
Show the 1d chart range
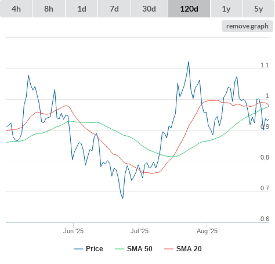click(x=82, y=9)
